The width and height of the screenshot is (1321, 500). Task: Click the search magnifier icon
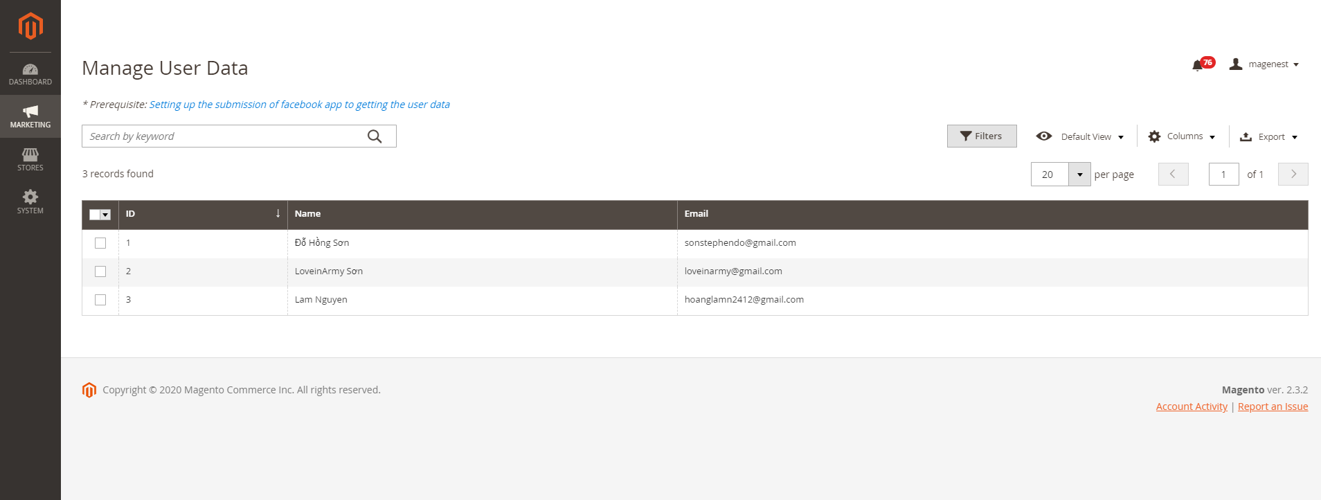pyautogui.click(x=375, y=136)
